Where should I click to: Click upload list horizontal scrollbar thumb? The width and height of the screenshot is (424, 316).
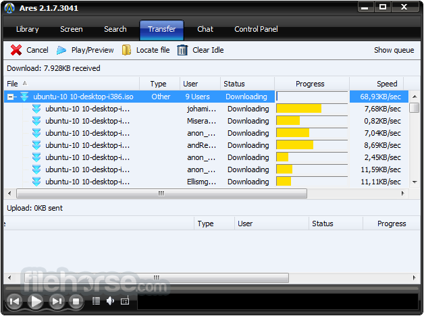tap(156, 278)
